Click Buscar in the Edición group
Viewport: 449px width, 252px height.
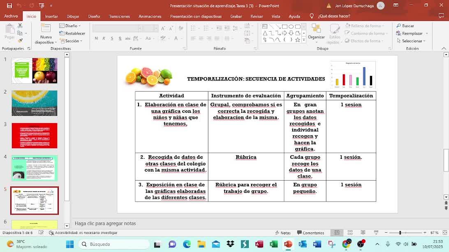pos(405,26)
